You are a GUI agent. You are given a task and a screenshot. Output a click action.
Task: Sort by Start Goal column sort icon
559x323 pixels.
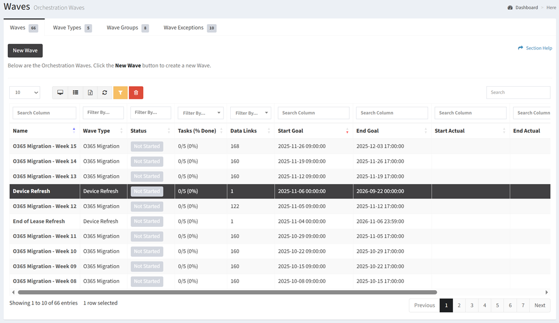pos(347,131)
